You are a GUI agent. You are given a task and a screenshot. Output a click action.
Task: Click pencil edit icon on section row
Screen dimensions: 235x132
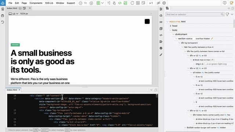(x=212, y=38)
